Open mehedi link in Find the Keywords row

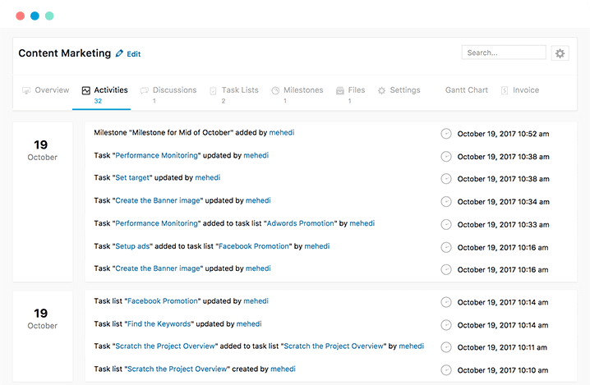point(249,324)
